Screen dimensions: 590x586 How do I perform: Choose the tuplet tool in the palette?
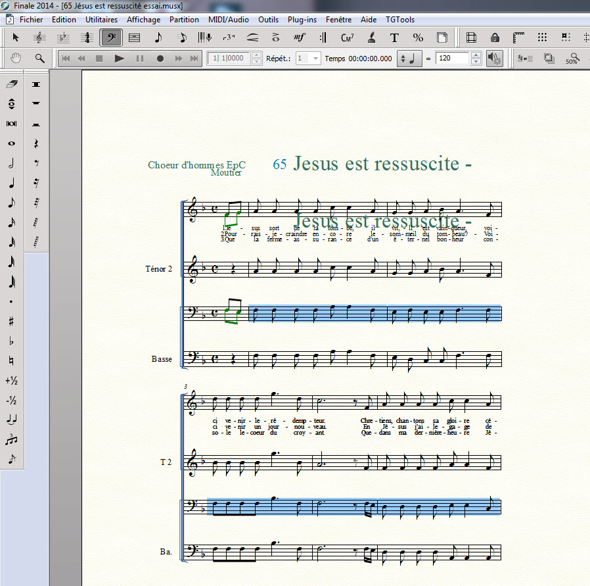click(x=11, y=439)
